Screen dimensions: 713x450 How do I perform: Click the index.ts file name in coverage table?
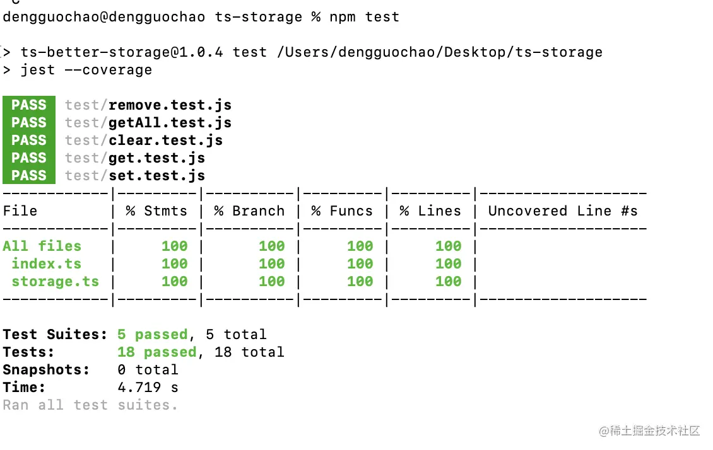46,263
